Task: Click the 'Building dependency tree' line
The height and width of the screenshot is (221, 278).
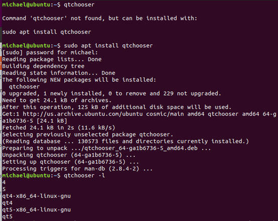Action: [43, 66]
